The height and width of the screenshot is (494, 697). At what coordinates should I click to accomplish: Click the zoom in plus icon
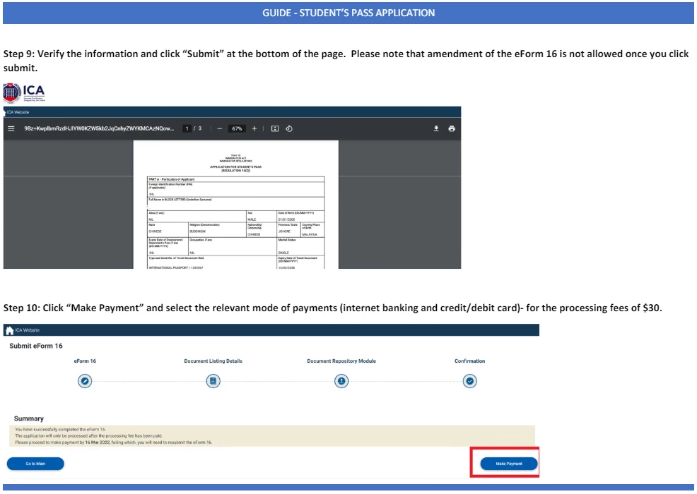[x=254, y=128]
